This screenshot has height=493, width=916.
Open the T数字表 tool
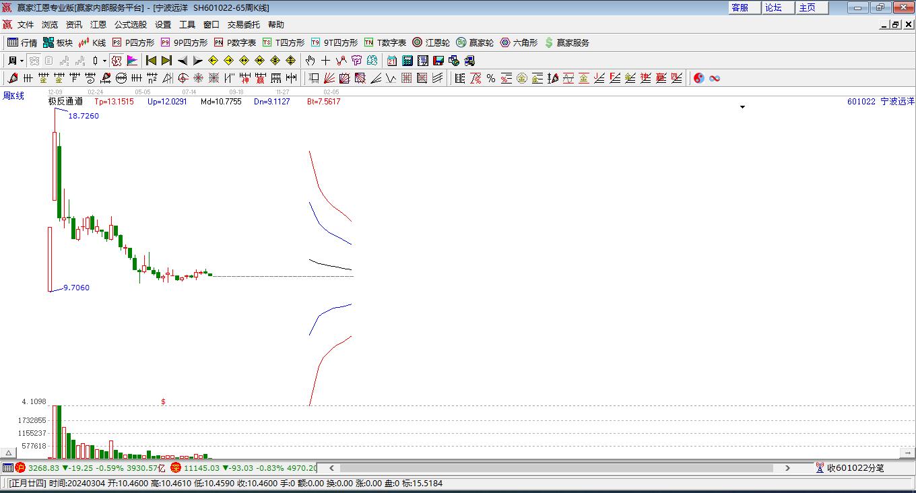pyautogui.click(x=385, y=42)
